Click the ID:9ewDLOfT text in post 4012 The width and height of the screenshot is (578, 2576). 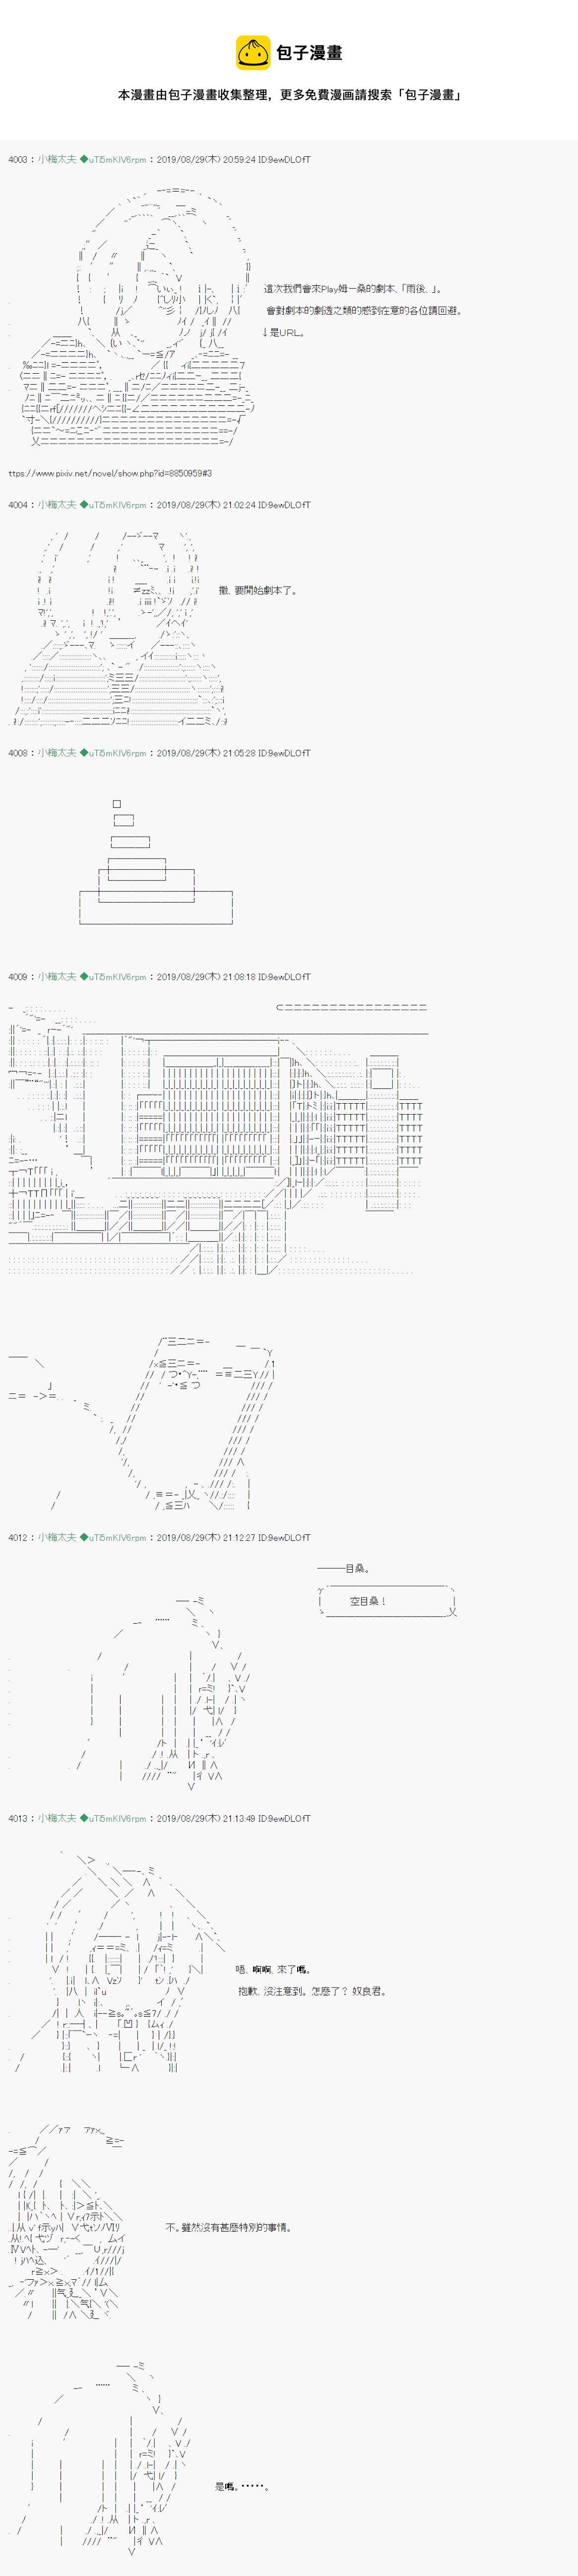284,1537
